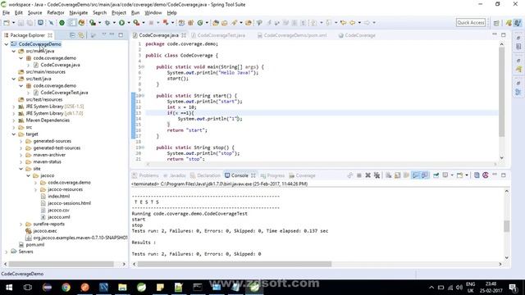Open File Explorer from the taskbar
The image size is (525, 295).
[122, 288]
